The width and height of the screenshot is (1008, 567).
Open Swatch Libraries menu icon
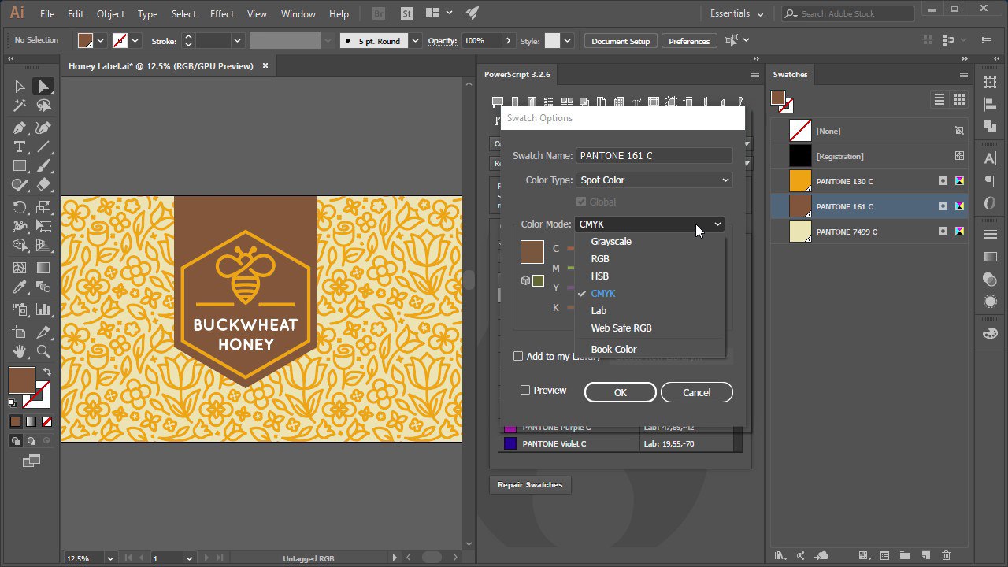[x=780, y=556]
